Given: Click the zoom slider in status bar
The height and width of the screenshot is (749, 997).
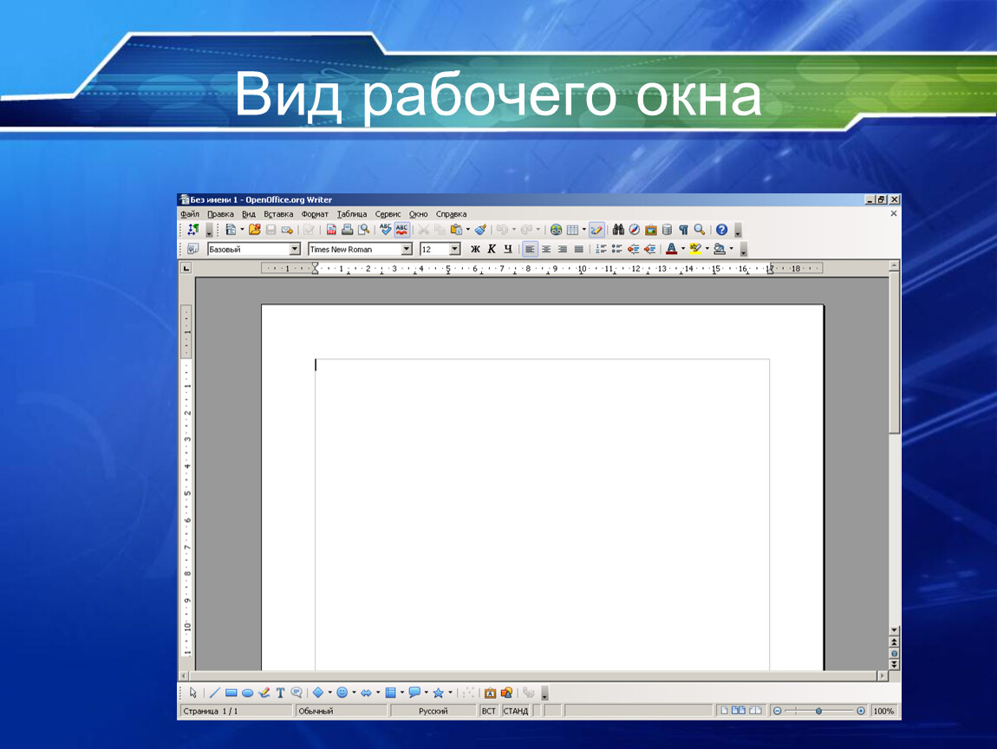Looking at the screenshot, I should click(819, 711).
